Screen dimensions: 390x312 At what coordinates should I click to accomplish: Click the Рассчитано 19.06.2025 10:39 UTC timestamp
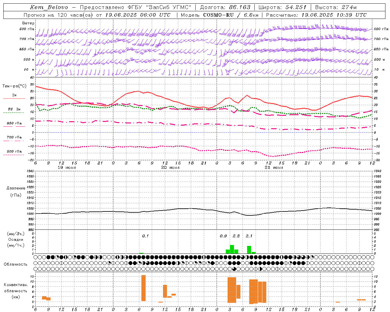pos(316,15)
